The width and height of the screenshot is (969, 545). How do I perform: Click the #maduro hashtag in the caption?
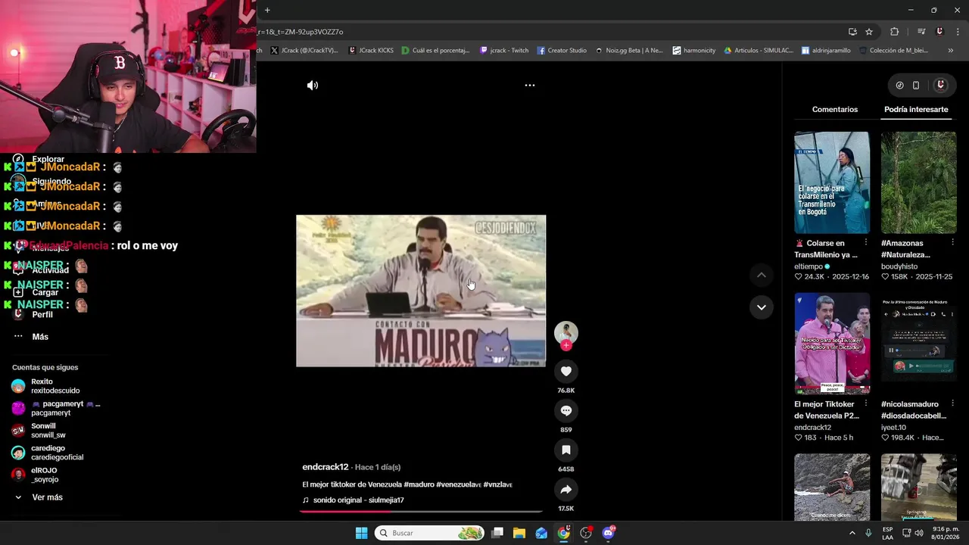point(419,484)
